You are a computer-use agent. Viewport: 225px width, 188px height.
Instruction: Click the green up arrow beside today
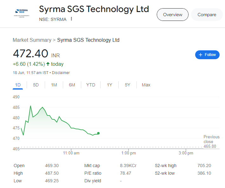pos(48,64)
